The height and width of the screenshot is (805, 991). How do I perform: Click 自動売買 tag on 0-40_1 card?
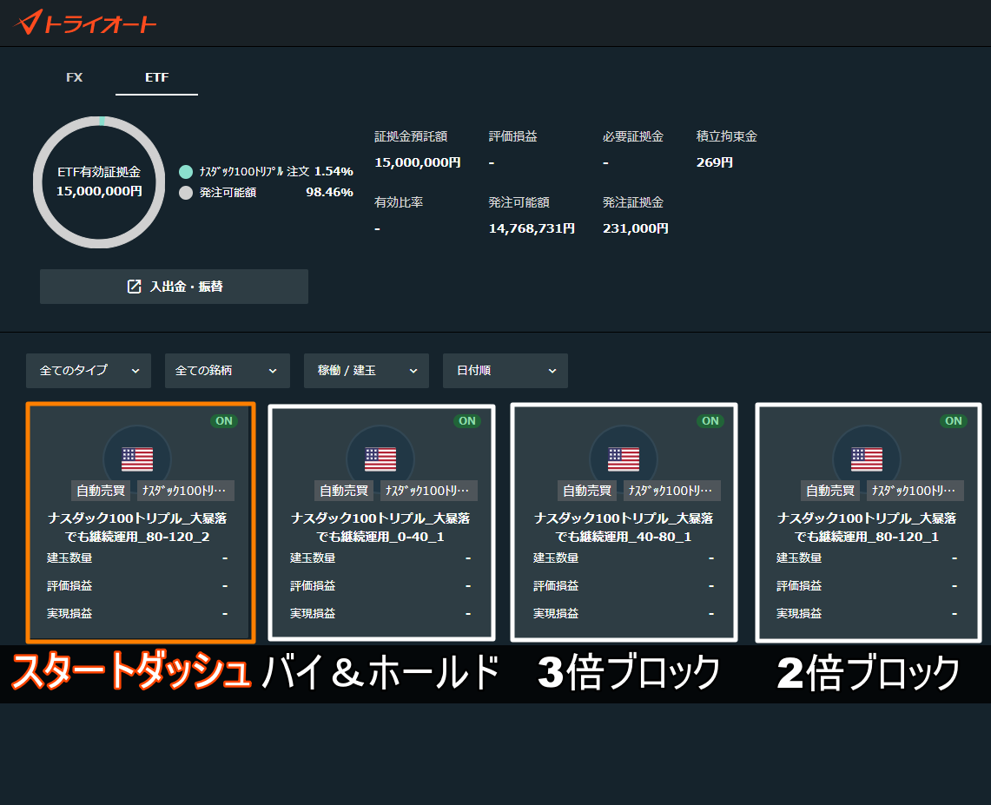[344, 491]
